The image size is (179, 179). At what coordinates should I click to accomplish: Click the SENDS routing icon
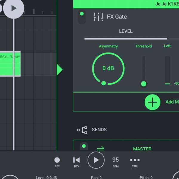(82, 130)
